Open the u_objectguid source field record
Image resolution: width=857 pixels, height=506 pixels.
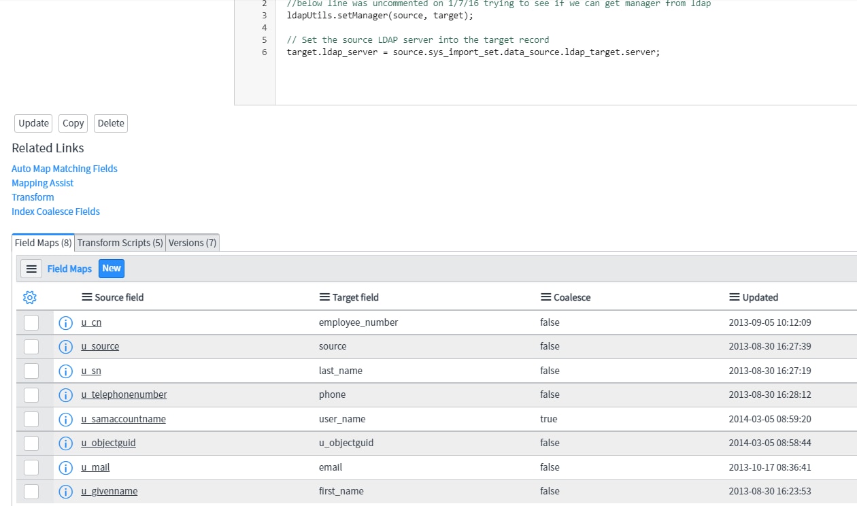coord(108,443)
